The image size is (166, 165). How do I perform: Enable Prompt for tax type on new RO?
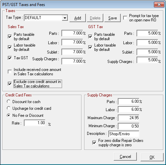point(125,18)
